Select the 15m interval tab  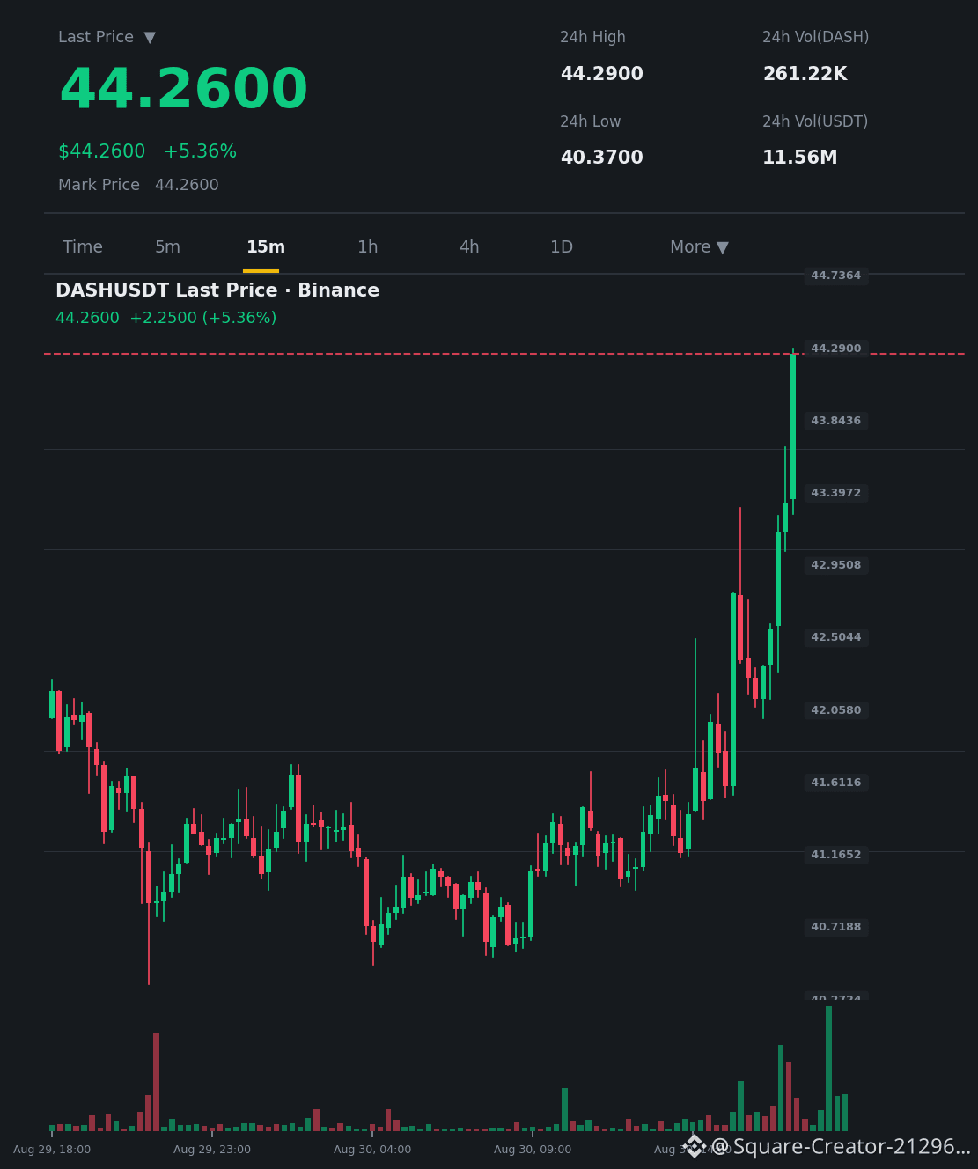(266, 247)
